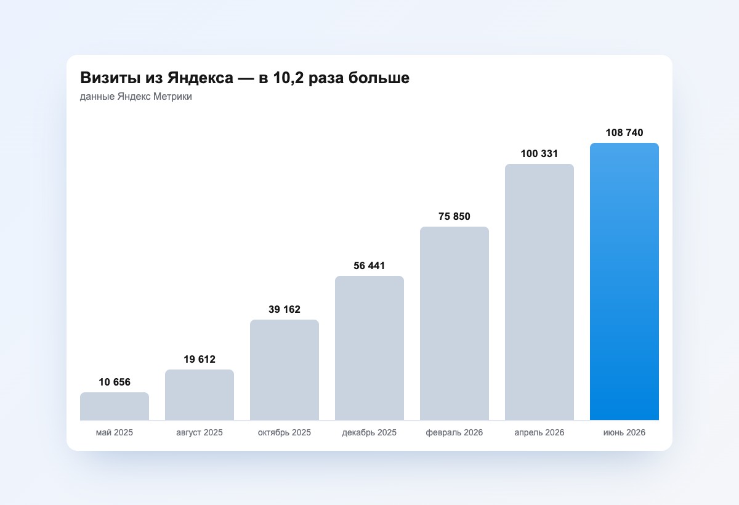Click the axis label "май 2025"

[115, 433]
